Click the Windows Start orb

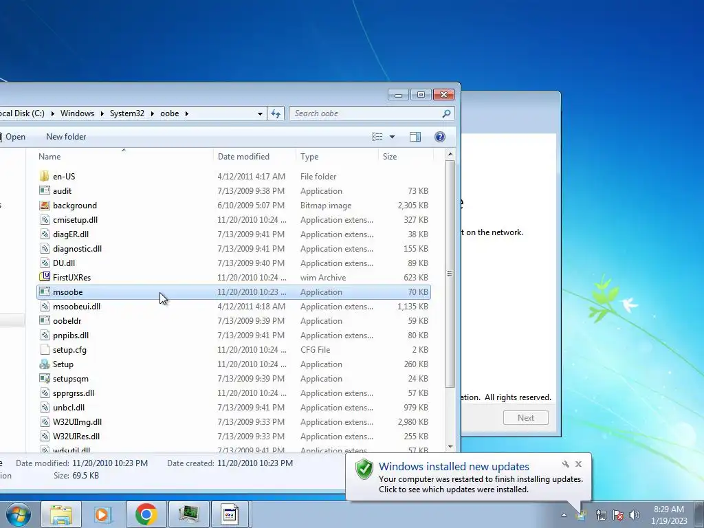coord(18,514)
